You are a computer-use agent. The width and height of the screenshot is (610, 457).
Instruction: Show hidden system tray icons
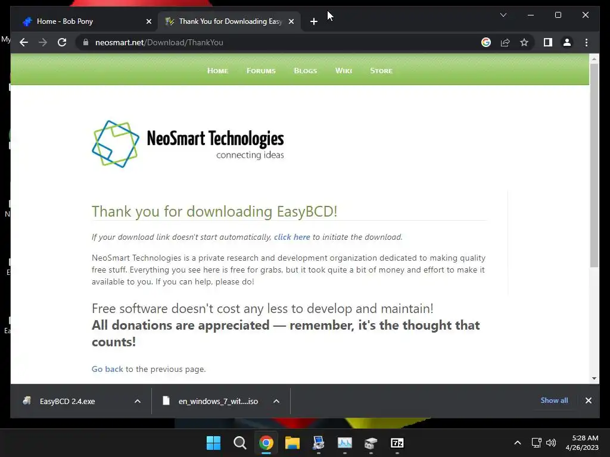[518, 443]
